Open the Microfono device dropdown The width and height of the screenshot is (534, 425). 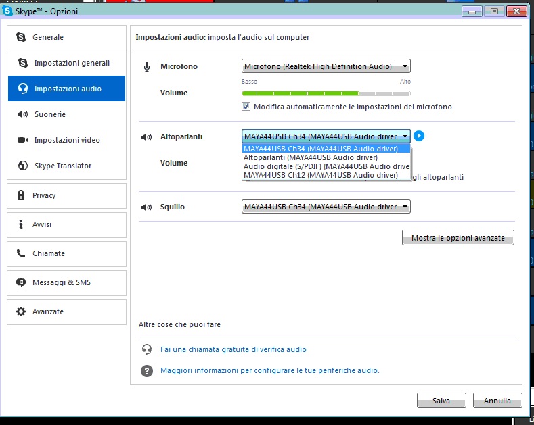[x=326, y=66]
